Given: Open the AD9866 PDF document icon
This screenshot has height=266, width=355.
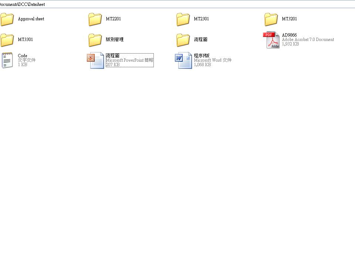Looking at the screenshot, I should point(271,40).
